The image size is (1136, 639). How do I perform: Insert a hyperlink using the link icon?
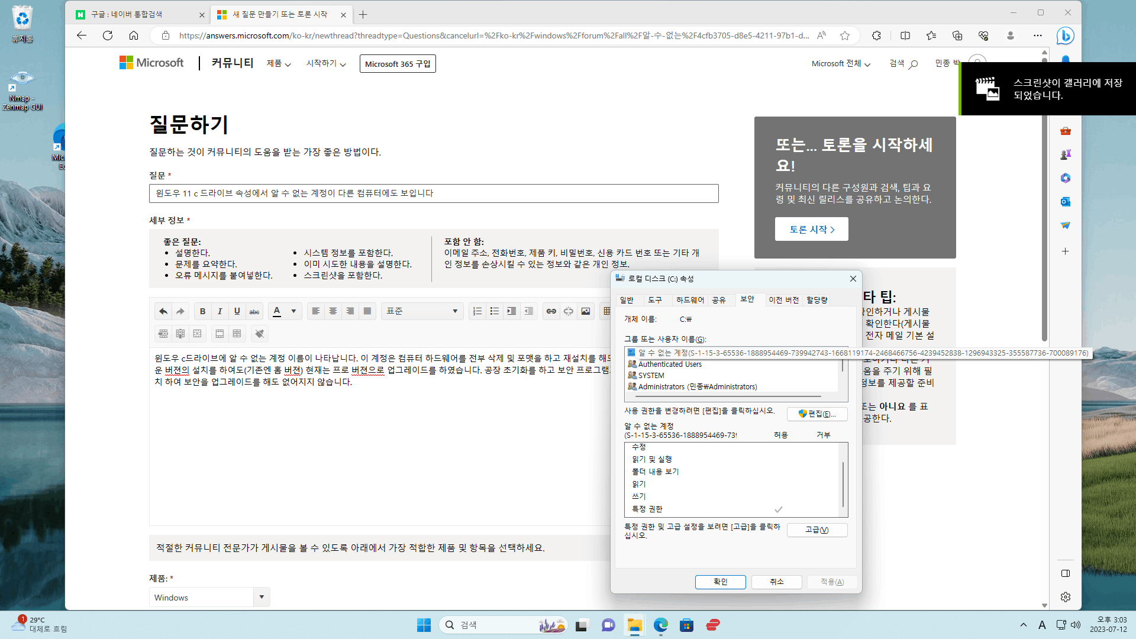pos(551,311)
